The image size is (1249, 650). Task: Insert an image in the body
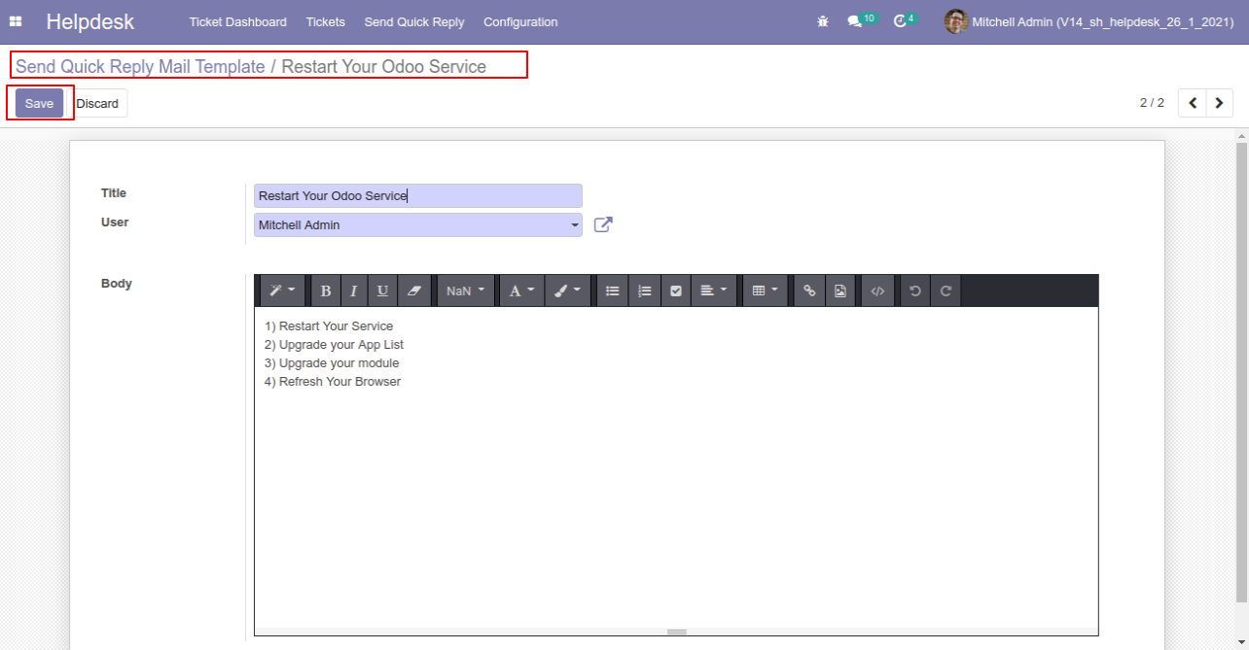coord(840,291)
